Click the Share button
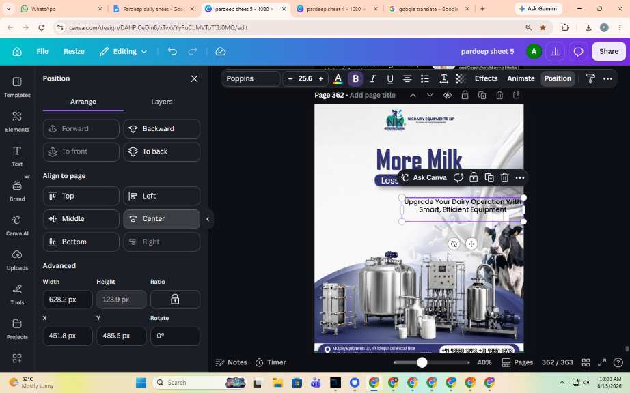 (x=609, y=51)
